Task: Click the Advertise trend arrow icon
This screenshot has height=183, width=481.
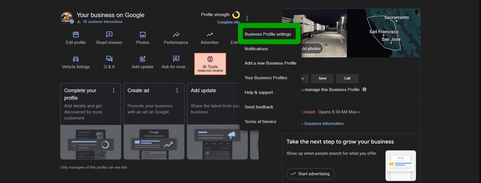Action: coord(210,34)
